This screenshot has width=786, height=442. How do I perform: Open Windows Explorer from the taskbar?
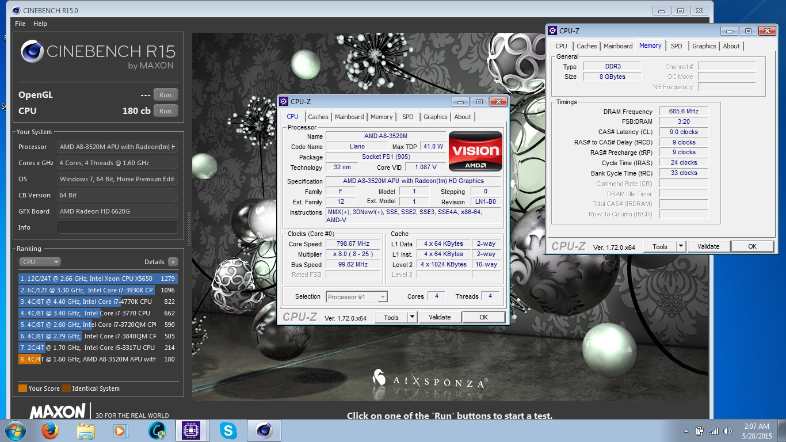86,430
